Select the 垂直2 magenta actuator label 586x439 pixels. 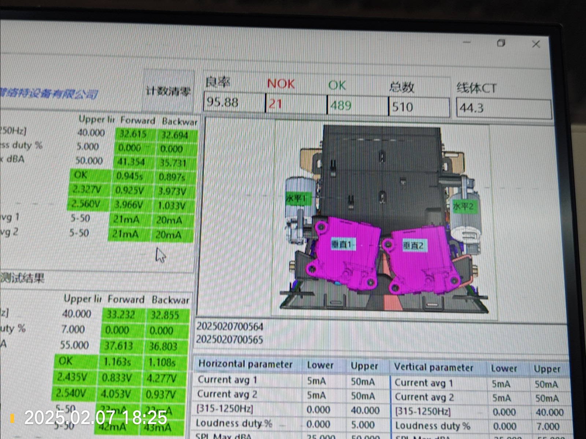413,245
